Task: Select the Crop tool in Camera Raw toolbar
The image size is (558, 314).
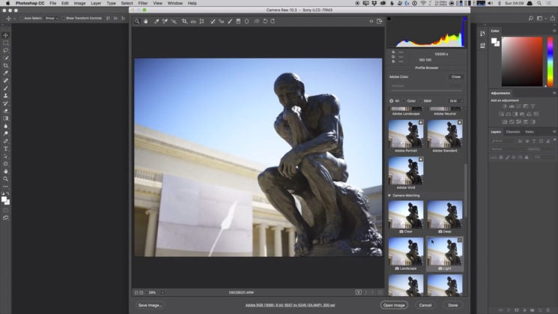Action: 184,22
